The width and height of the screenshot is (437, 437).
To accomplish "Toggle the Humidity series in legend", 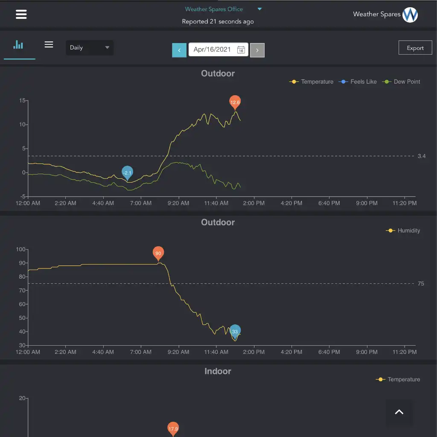I will [x=403, y=230].
